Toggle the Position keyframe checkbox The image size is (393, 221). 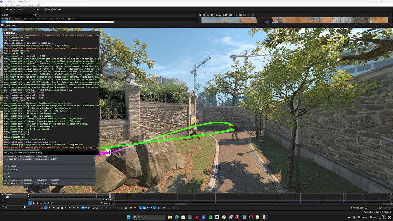tap(7, 197)
